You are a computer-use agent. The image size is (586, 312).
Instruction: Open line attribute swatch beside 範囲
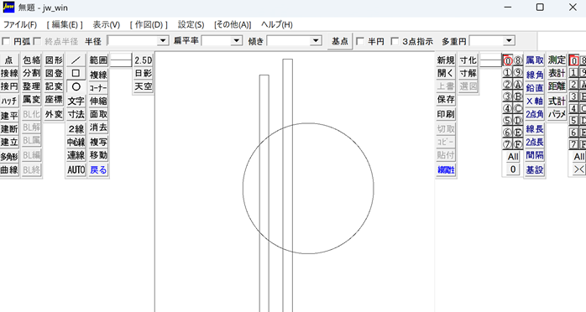pyautogui.click(x=121, y=60)
